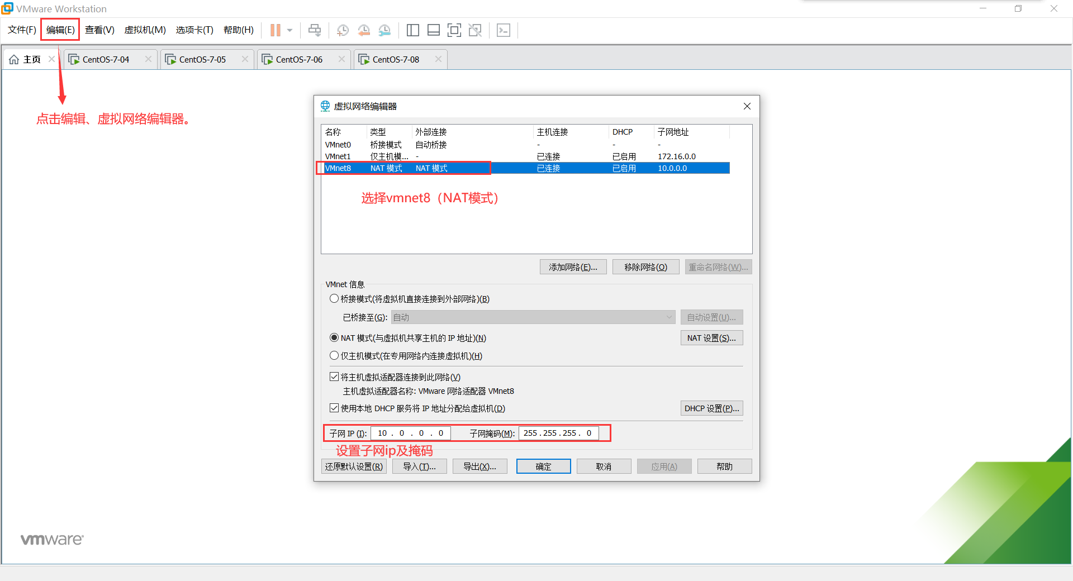Confirm with the 确定 button
This screenshot has height=581, width=1073.
point(543,466)
